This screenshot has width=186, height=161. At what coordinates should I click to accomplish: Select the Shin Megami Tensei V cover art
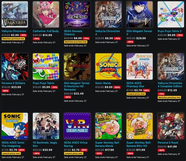click(140, 14)
